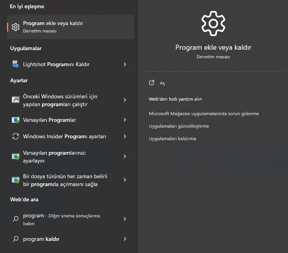Expand the program kaldır web search arrow
Image resolution: width=288 pixels, height=253 pixels.
pos(125,239)
